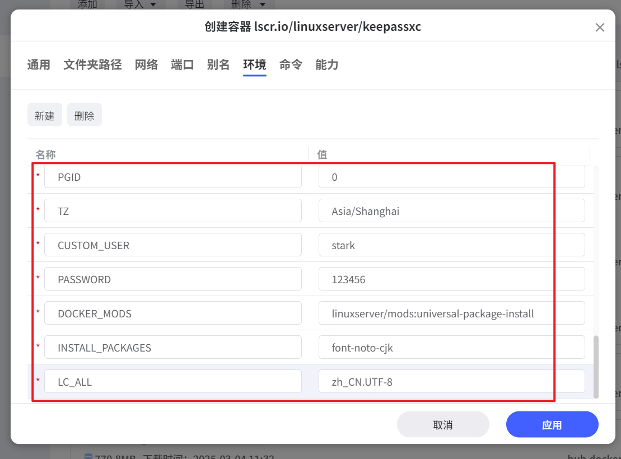Click the TZ name field

[172, 210]
